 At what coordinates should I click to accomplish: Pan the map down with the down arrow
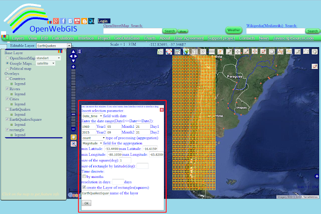point(73,61)
